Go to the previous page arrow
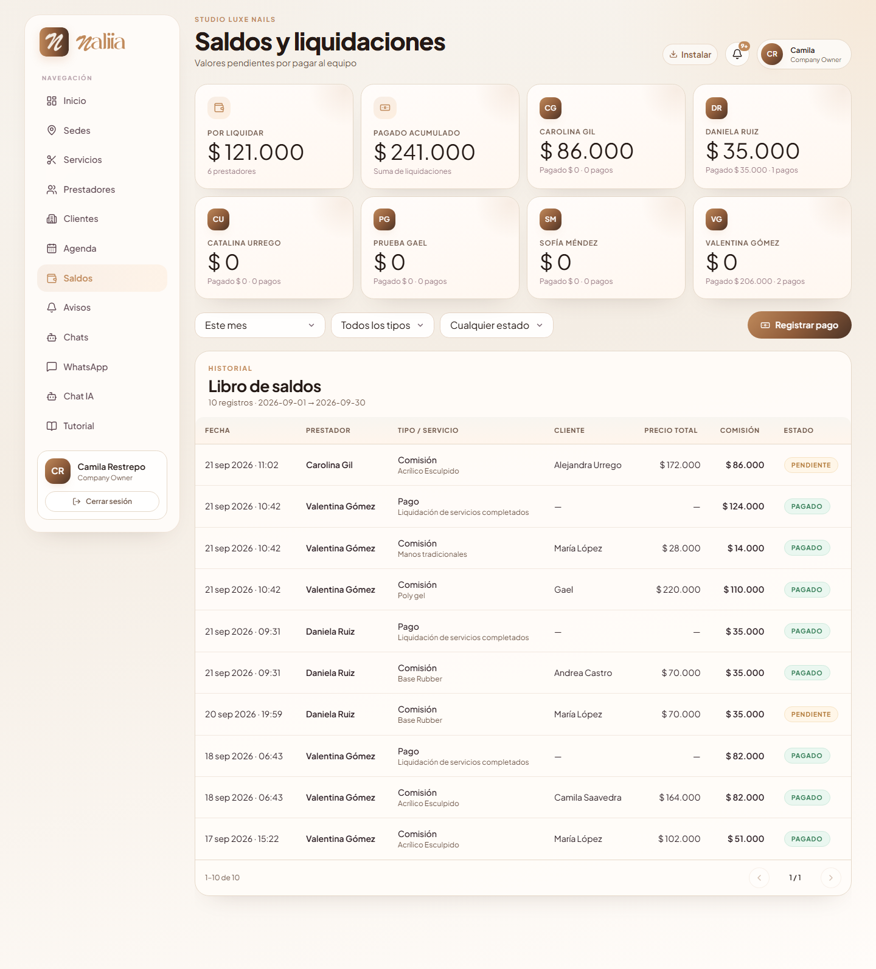The width and height of the screenshot is (876, 969). coord(759,878)
